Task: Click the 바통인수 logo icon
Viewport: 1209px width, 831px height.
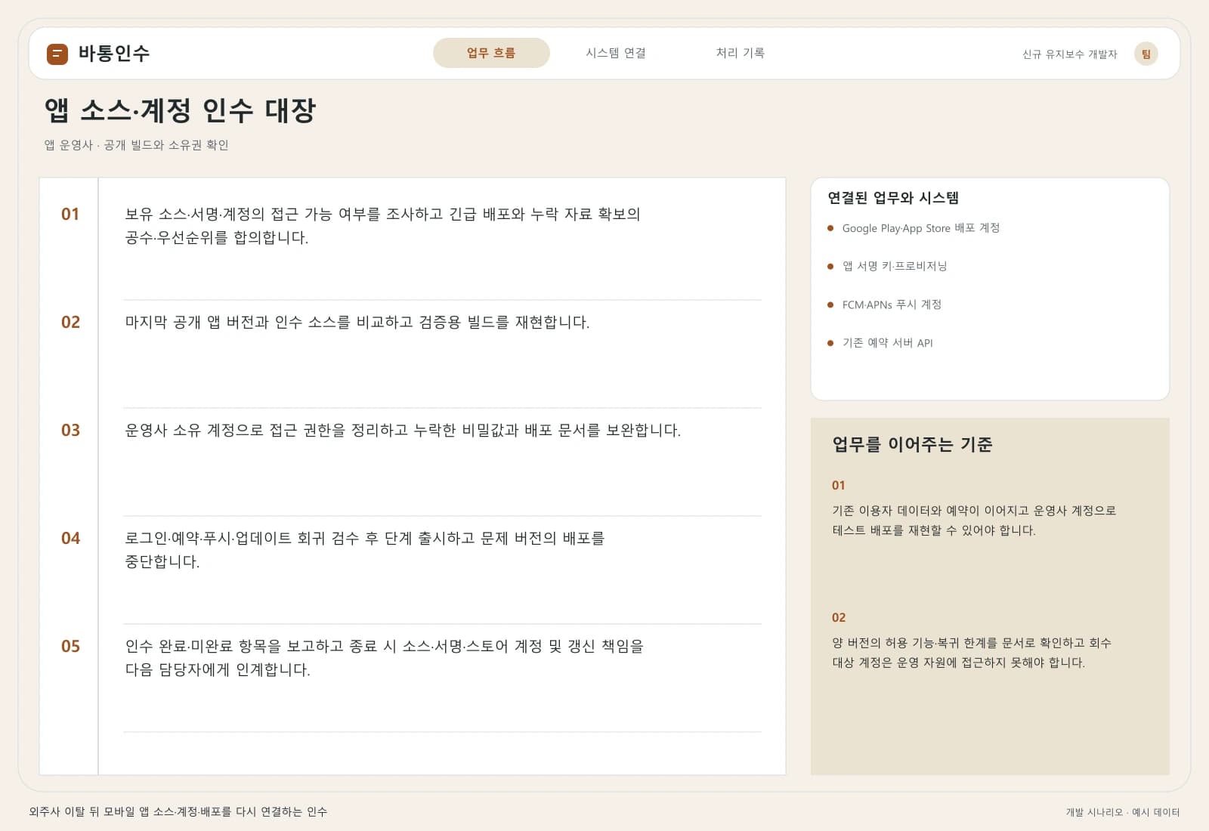Action: point(57,54)
